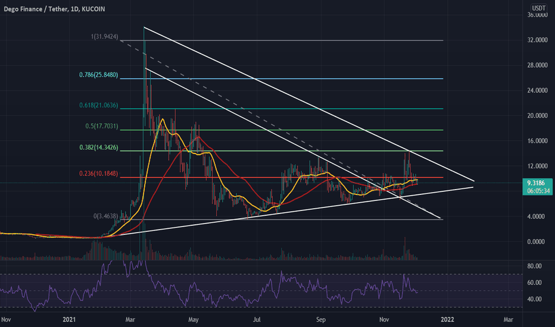Click the 28.0000 price axis label

point(537,65)
